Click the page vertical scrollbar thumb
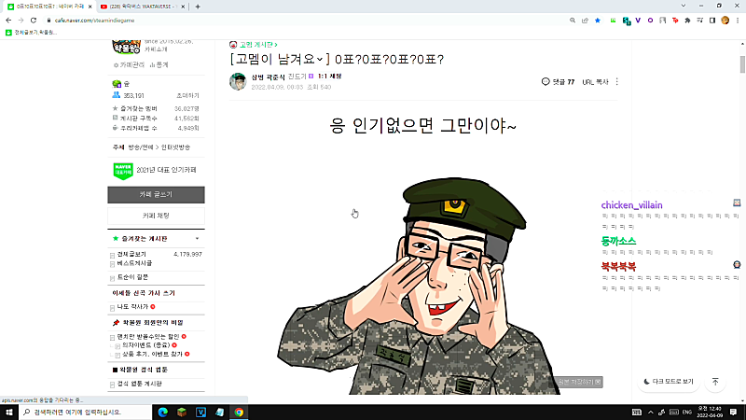 tap(742, 64)
